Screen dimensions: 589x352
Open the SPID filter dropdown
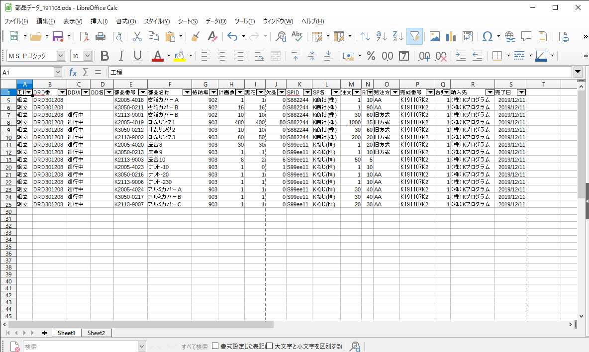tap(307, 92)
